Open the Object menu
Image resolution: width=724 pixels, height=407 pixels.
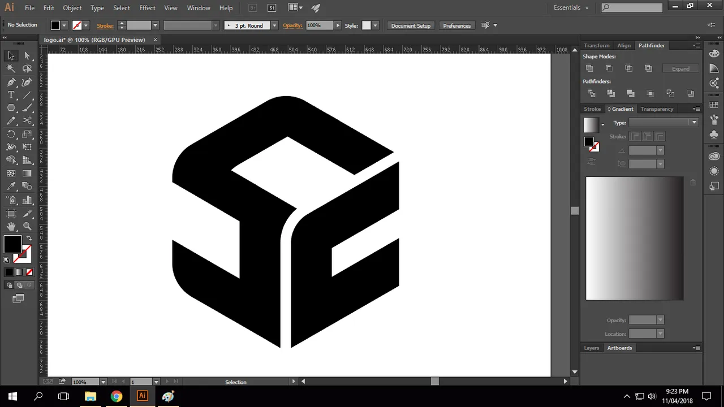click(x=72, y=8)
